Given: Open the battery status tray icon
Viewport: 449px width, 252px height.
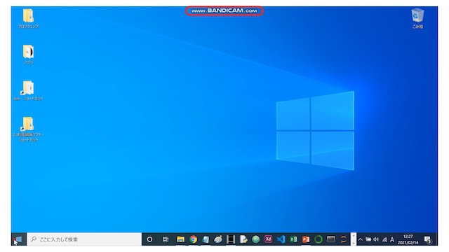Looking at the screenshot, I should point(368,239).
